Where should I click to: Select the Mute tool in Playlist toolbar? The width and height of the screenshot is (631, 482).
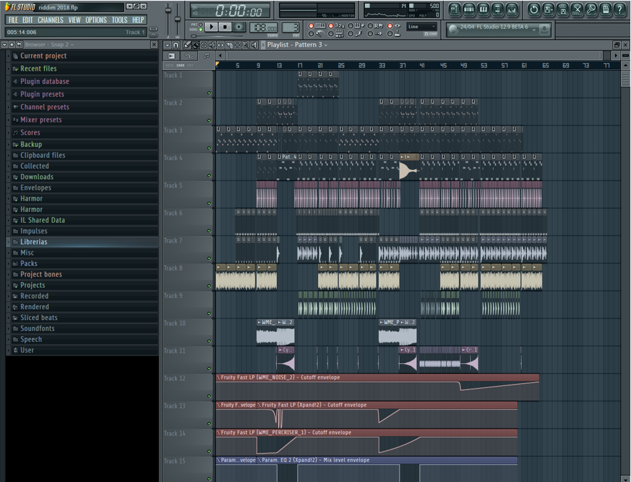[212, 45]
